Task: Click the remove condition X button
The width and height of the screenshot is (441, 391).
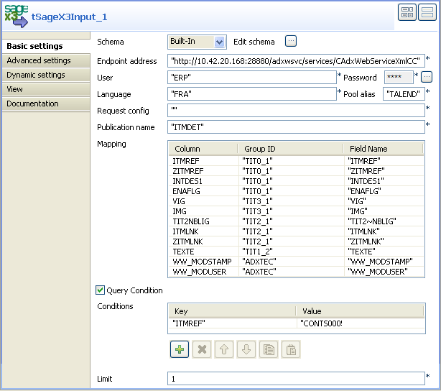Action: [x=202, y=349]
